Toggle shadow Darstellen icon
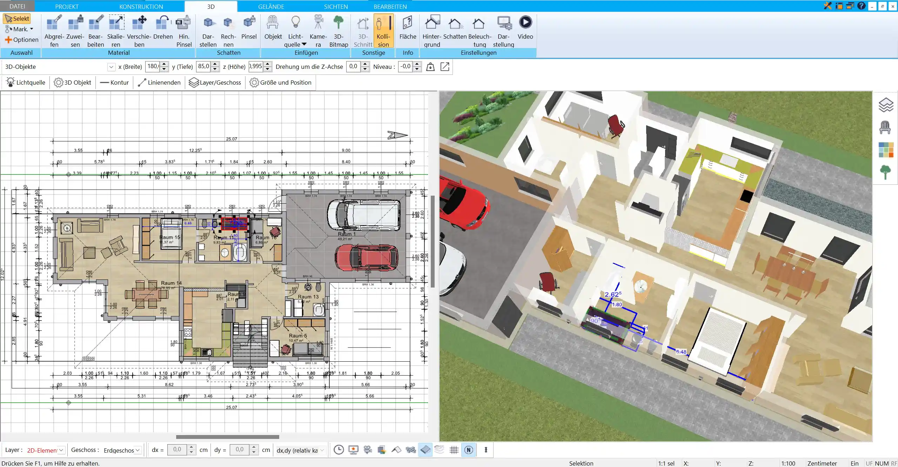This screenshot has width=898, height=467. coord(208,31)
